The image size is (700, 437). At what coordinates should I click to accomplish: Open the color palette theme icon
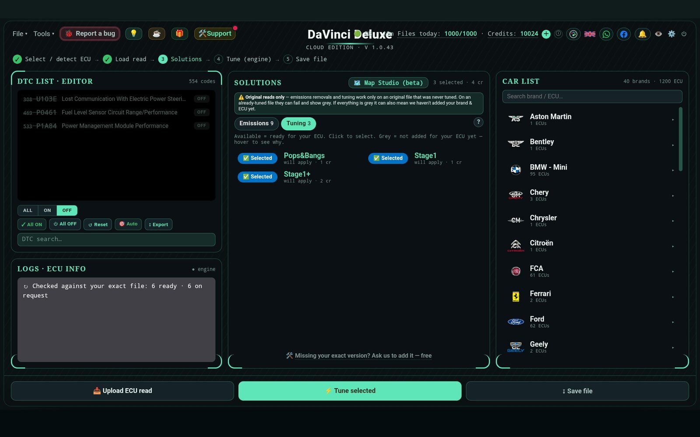tap(573, 34)
